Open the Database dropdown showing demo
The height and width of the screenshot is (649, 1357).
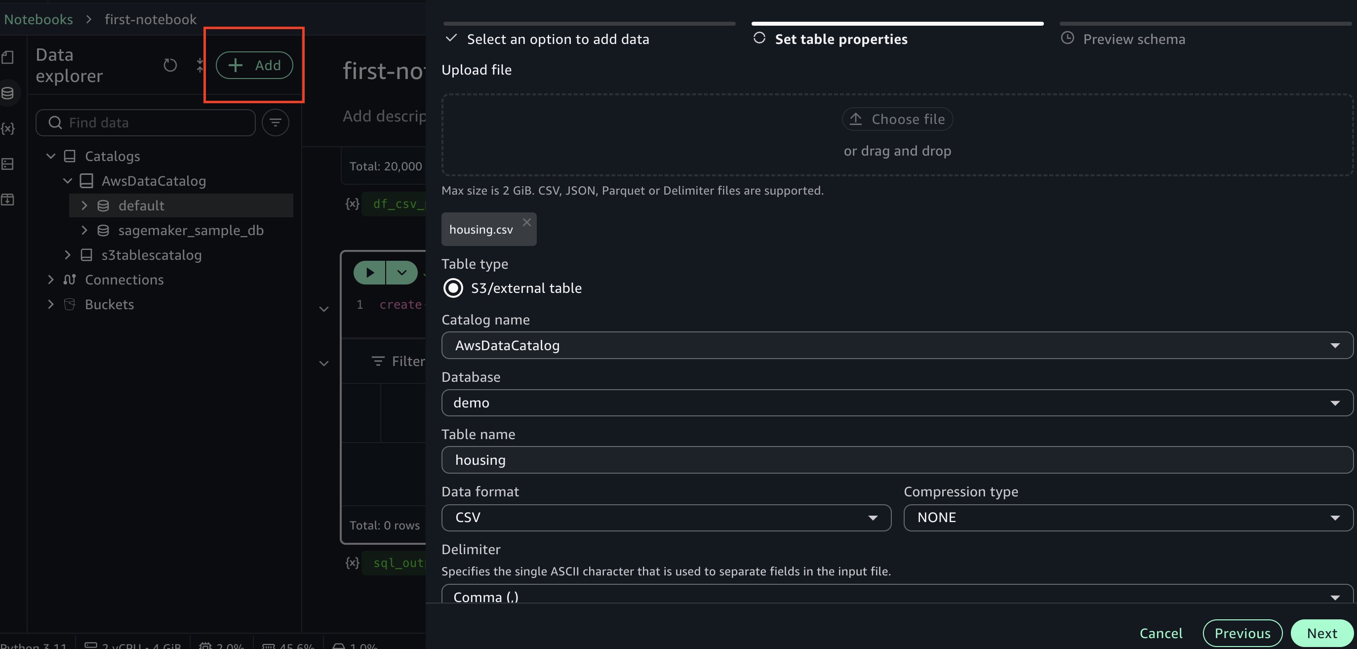[897, 403]
